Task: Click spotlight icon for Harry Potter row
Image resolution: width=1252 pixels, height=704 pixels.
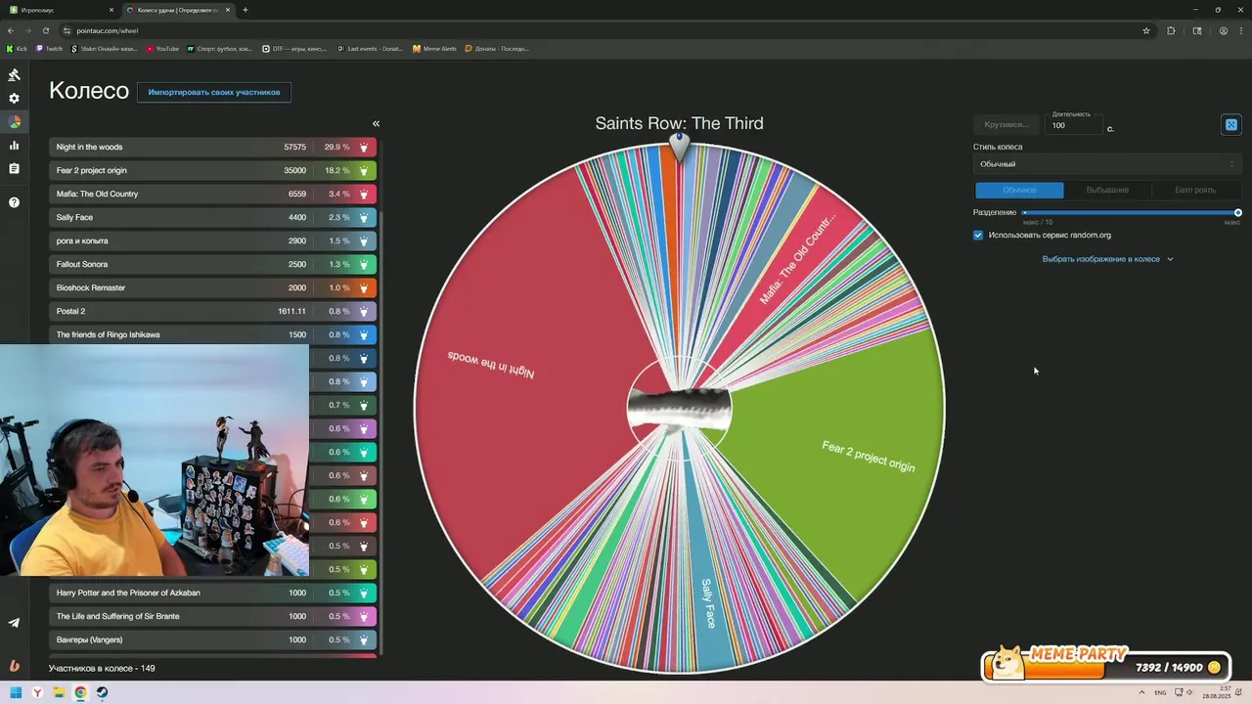Action: 364,593
